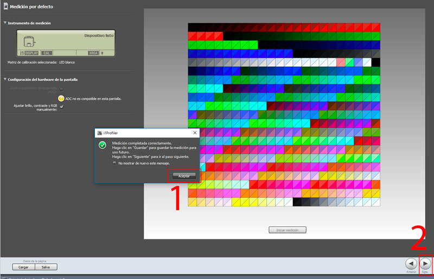
Task: Go back with the Anterior arrow
Action: [411, 263]
